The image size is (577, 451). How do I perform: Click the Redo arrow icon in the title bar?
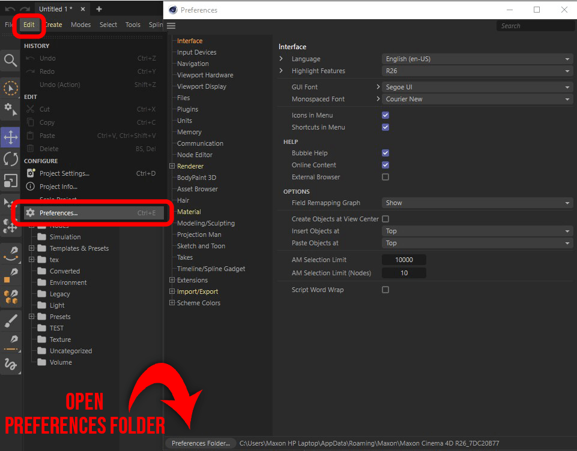click(x=25, y=9)
